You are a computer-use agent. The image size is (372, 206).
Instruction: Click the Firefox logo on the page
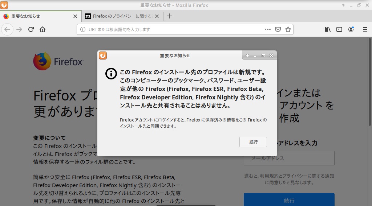(x=58, y=61)
